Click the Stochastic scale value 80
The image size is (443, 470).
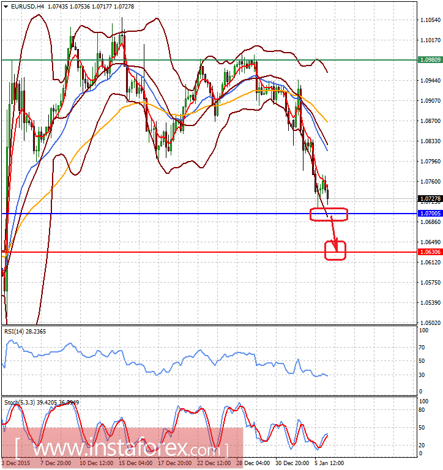click(x=422, y=410)
